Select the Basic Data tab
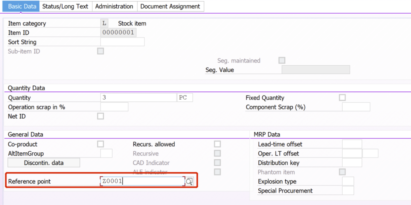411x205 pixels. click(21, 6)
